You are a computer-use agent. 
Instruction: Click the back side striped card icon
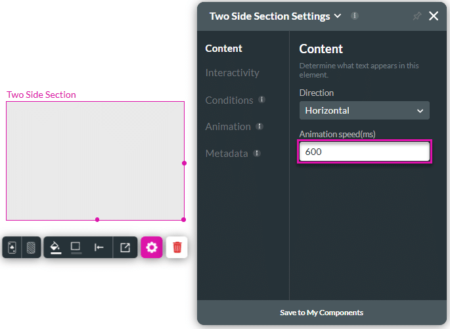point(31,248)
